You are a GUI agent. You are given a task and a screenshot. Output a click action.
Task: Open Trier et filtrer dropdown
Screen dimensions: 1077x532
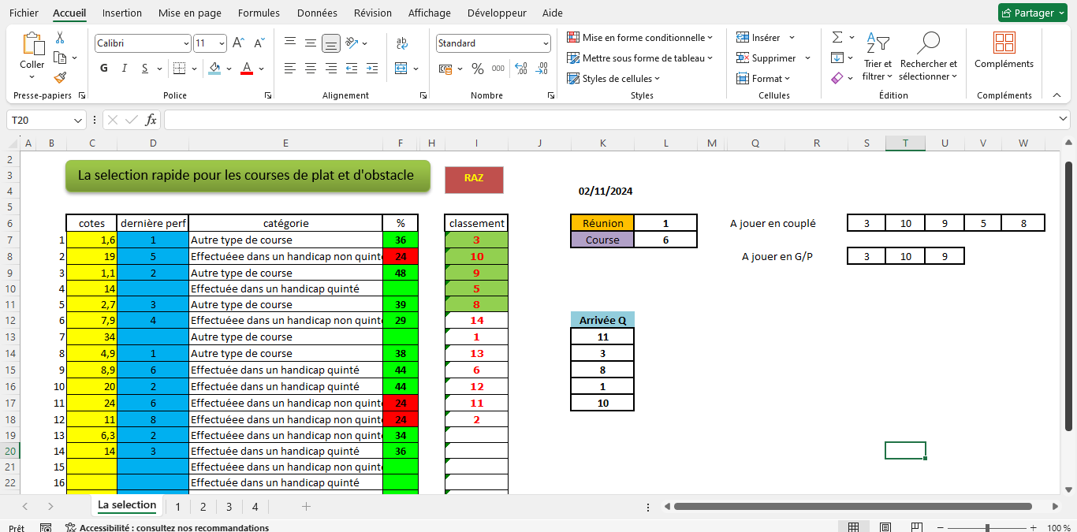[x=878, y=56]
